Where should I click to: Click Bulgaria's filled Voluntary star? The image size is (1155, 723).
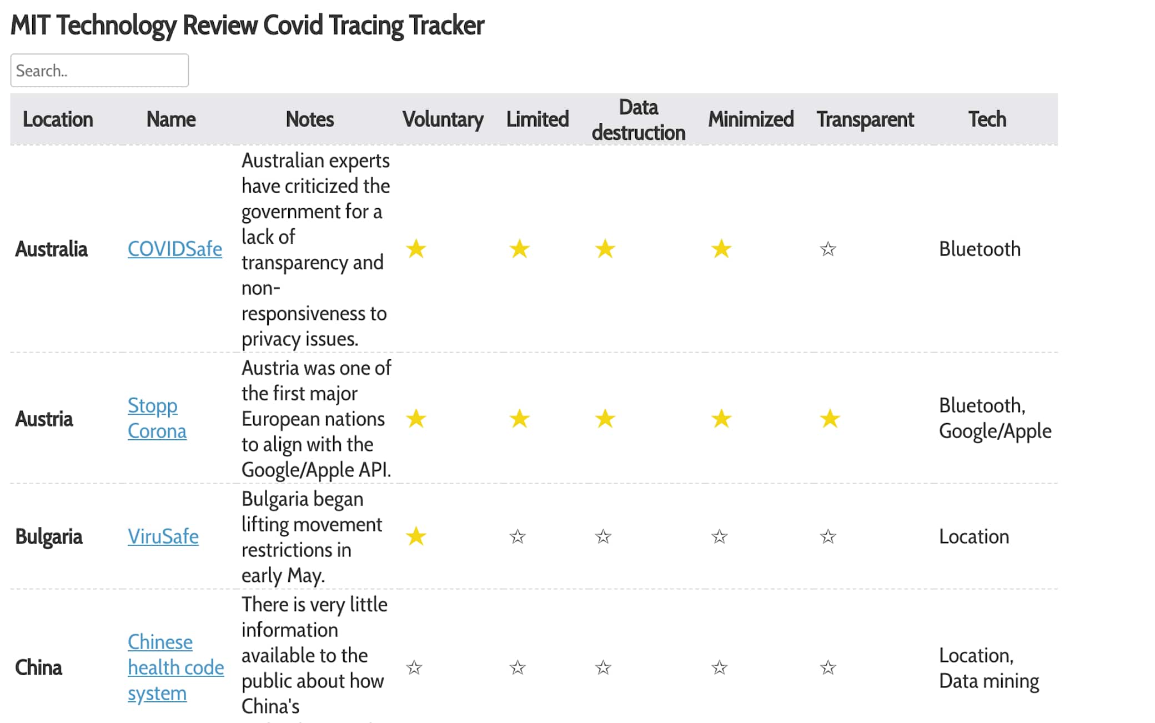pyautogui.click(x=416, y=536)
